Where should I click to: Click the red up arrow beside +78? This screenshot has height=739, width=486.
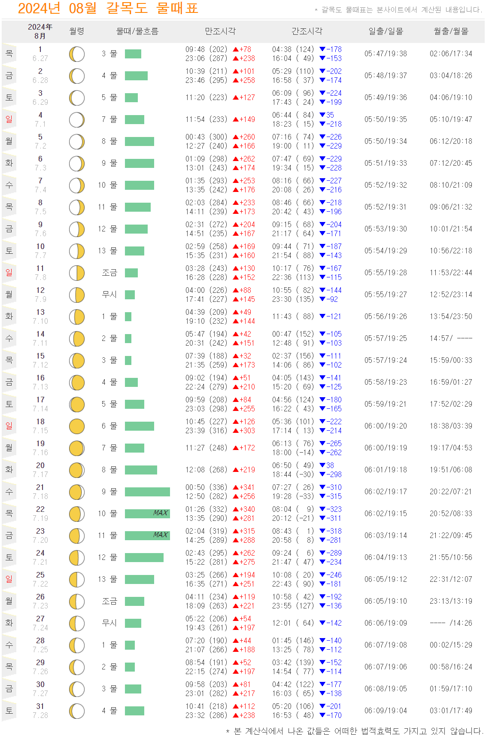click(x=236, y=50)
